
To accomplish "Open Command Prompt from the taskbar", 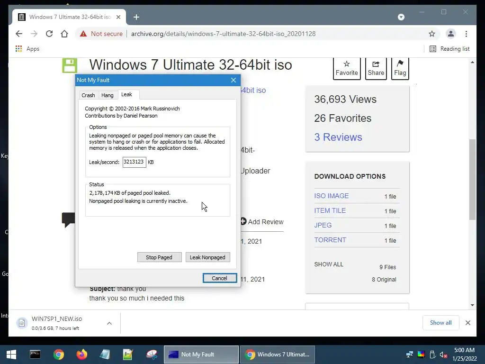I will tap(35, 355).
